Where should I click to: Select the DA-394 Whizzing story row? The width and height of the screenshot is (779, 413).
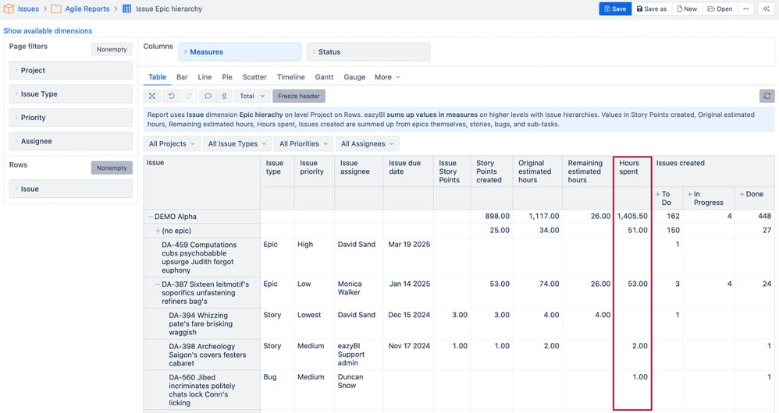tap(201, 323)
